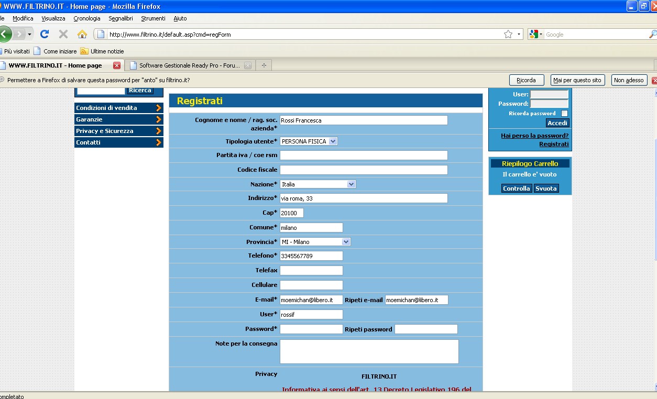657x399 pixels.
Task: Dismiss the password notification bar
Action: pos(654,81)
